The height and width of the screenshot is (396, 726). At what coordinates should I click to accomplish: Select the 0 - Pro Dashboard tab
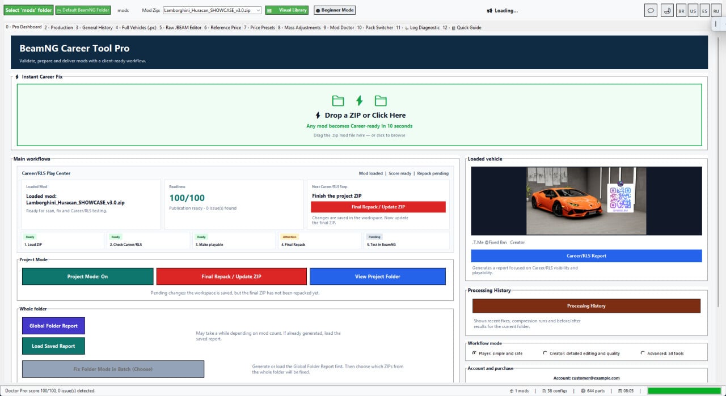[x=24, y=27]
